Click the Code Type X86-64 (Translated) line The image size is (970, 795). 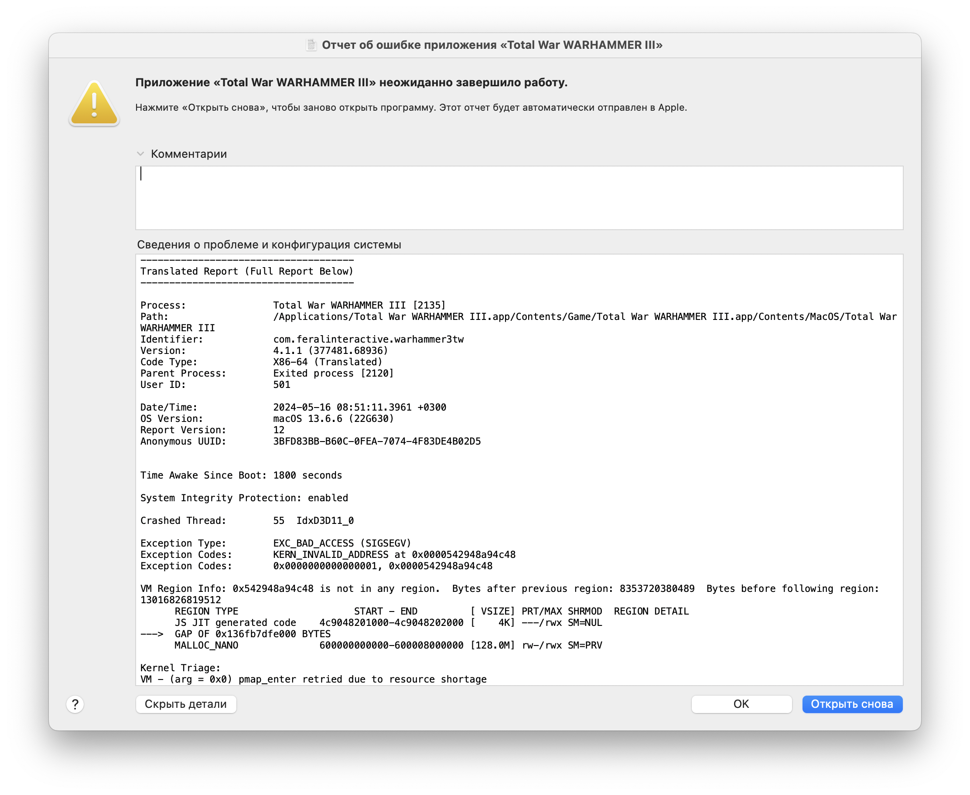[261, 362]
